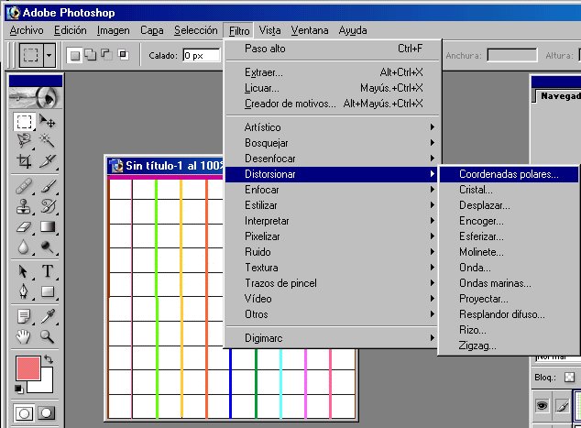Image resolution: width=581 pixels, height=428 pixels.
Task: Click the white background color swatch
Action: click(46, 386)
